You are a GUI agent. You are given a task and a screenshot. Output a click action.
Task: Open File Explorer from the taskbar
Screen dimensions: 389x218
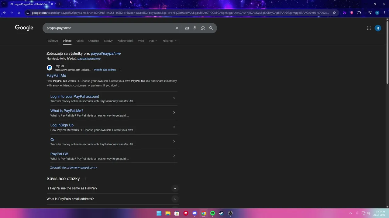[x=168, y=213]
